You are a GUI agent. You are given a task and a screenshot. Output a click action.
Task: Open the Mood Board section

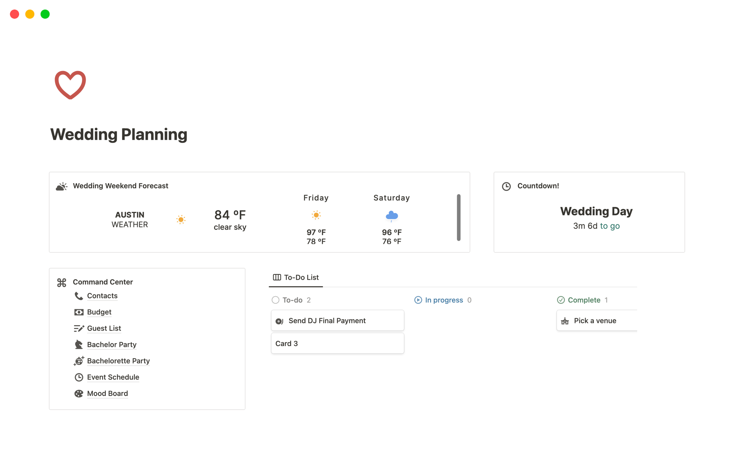point(107,393)
